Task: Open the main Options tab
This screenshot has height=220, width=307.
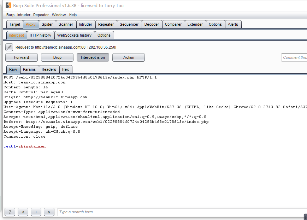Action: (215, 24)
